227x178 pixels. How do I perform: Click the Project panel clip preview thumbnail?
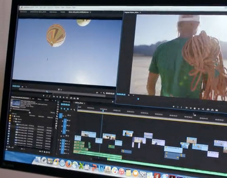[16, 103]
